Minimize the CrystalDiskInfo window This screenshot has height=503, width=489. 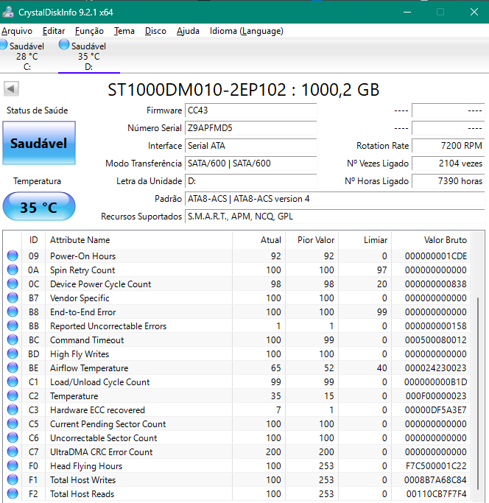pos(407,13)
